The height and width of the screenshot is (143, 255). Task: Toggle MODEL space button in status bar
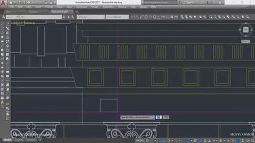point(140,141)
